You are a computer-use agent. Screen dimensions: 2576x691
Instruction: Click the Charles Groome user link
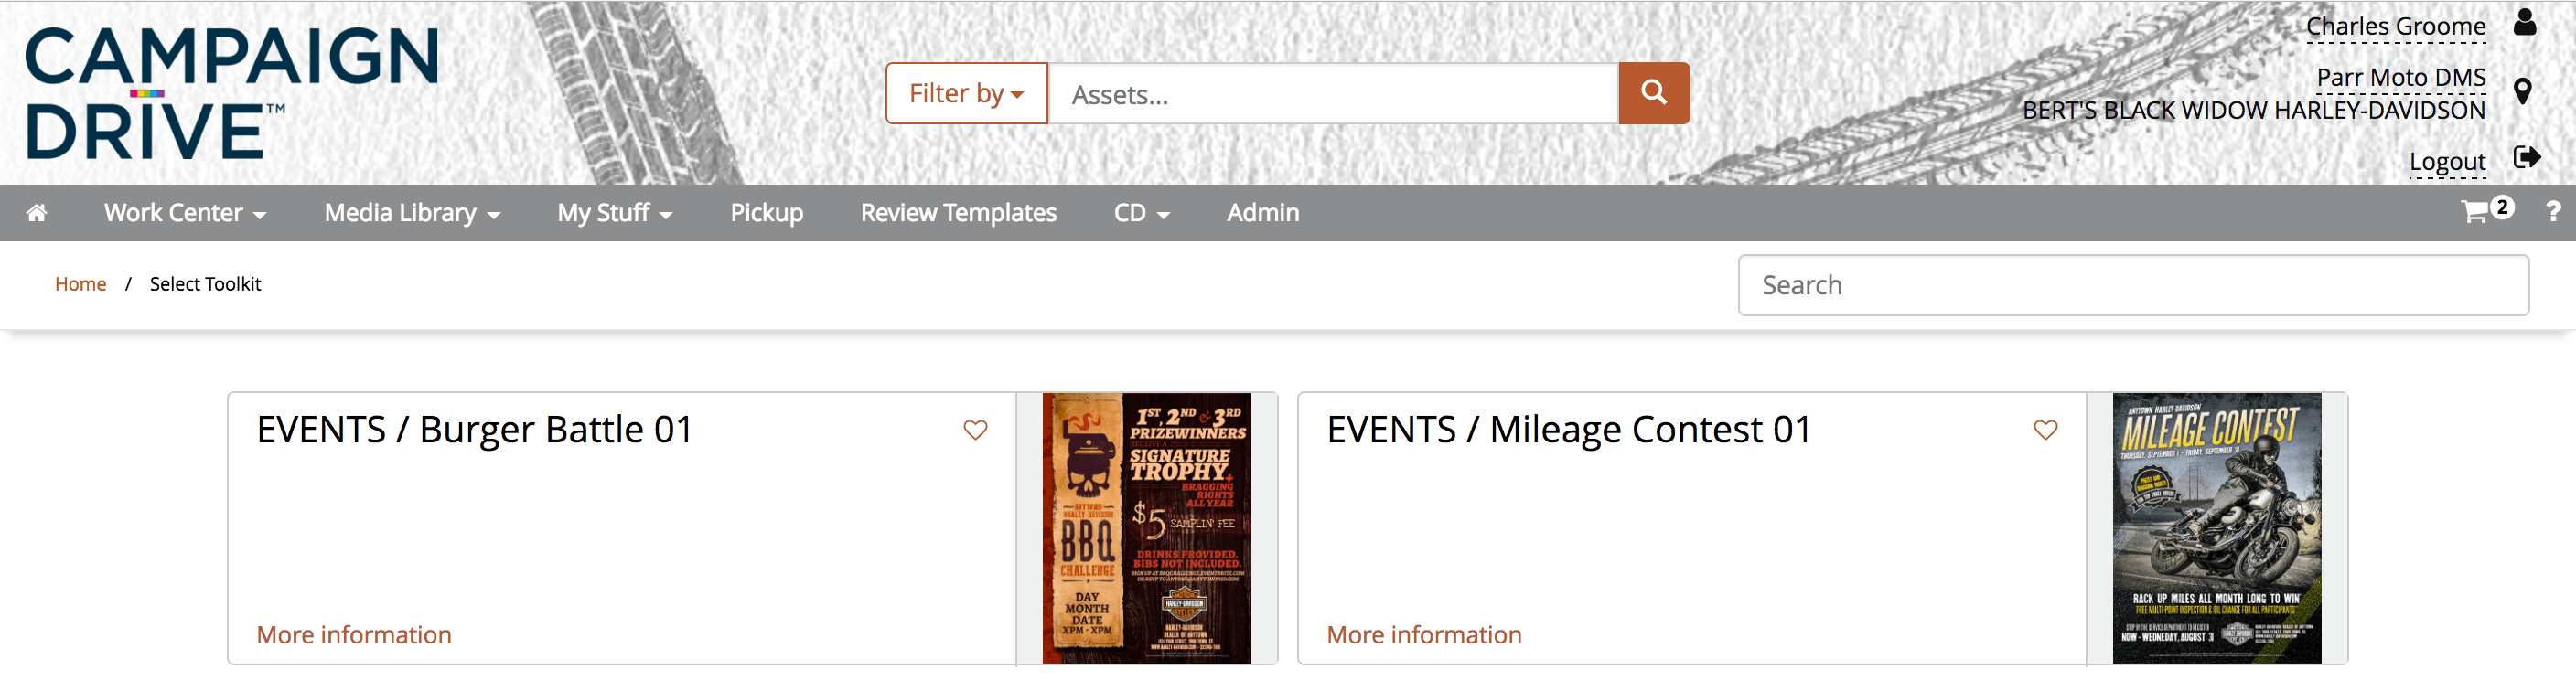pyautogui.click(x=2395, y=27)
